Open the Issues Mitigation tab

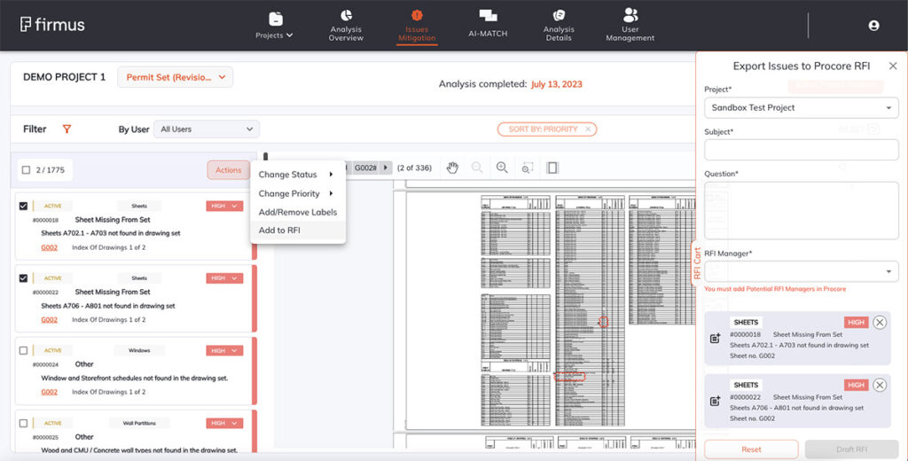coord(417,26)
